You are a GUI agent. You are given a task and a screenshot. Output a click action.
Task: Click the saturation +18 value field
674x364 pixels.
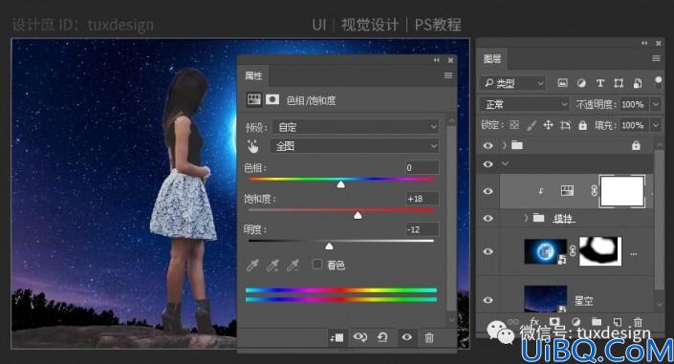[x=422, y=199]
